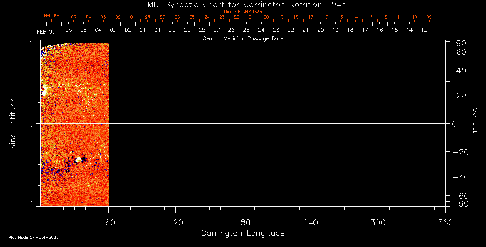The height and width of the screenshot is (247, 486).
Task: Select the white FEB 99 month label
Action: tap(46, 31)
